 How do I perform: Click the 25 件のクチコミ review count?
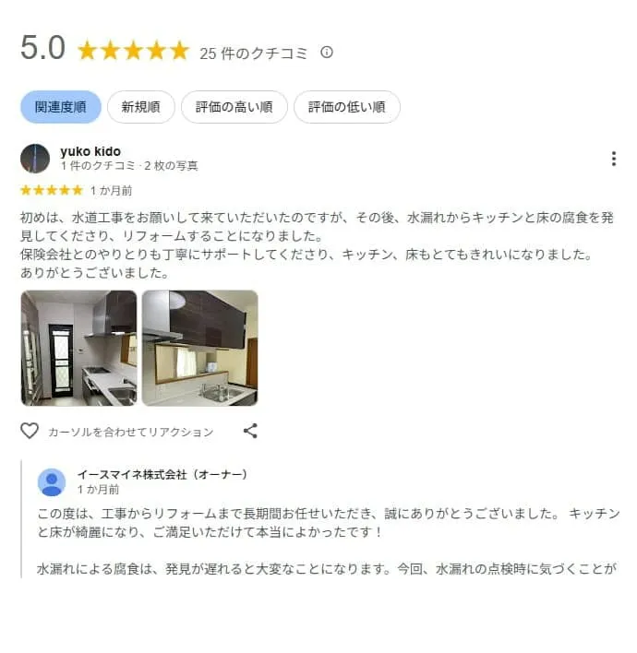(x=254, y=53)
